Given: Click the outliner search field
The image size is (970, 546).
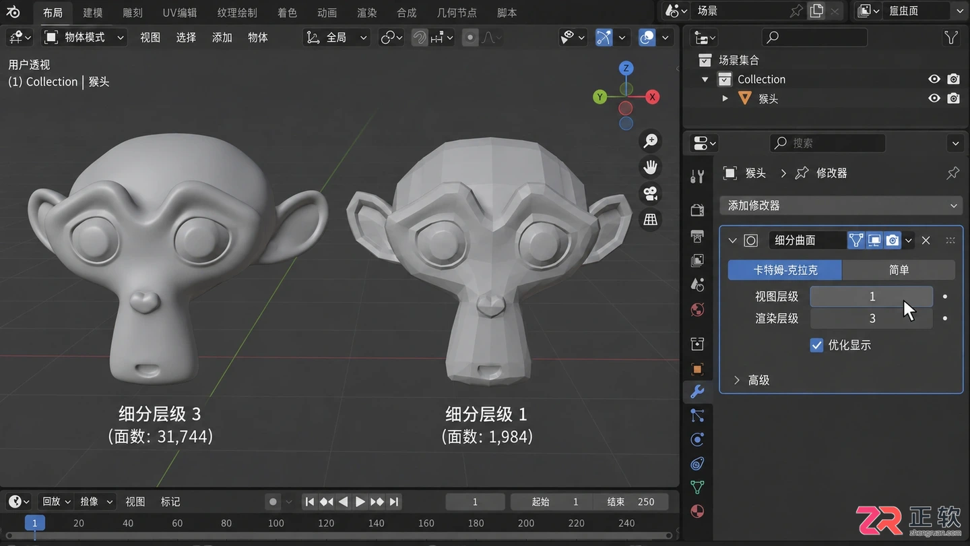Looking at the screenshot, I should [x=814, y=38].
